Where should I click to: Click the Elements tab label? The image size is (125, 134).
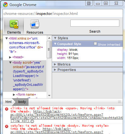(14, 32)
